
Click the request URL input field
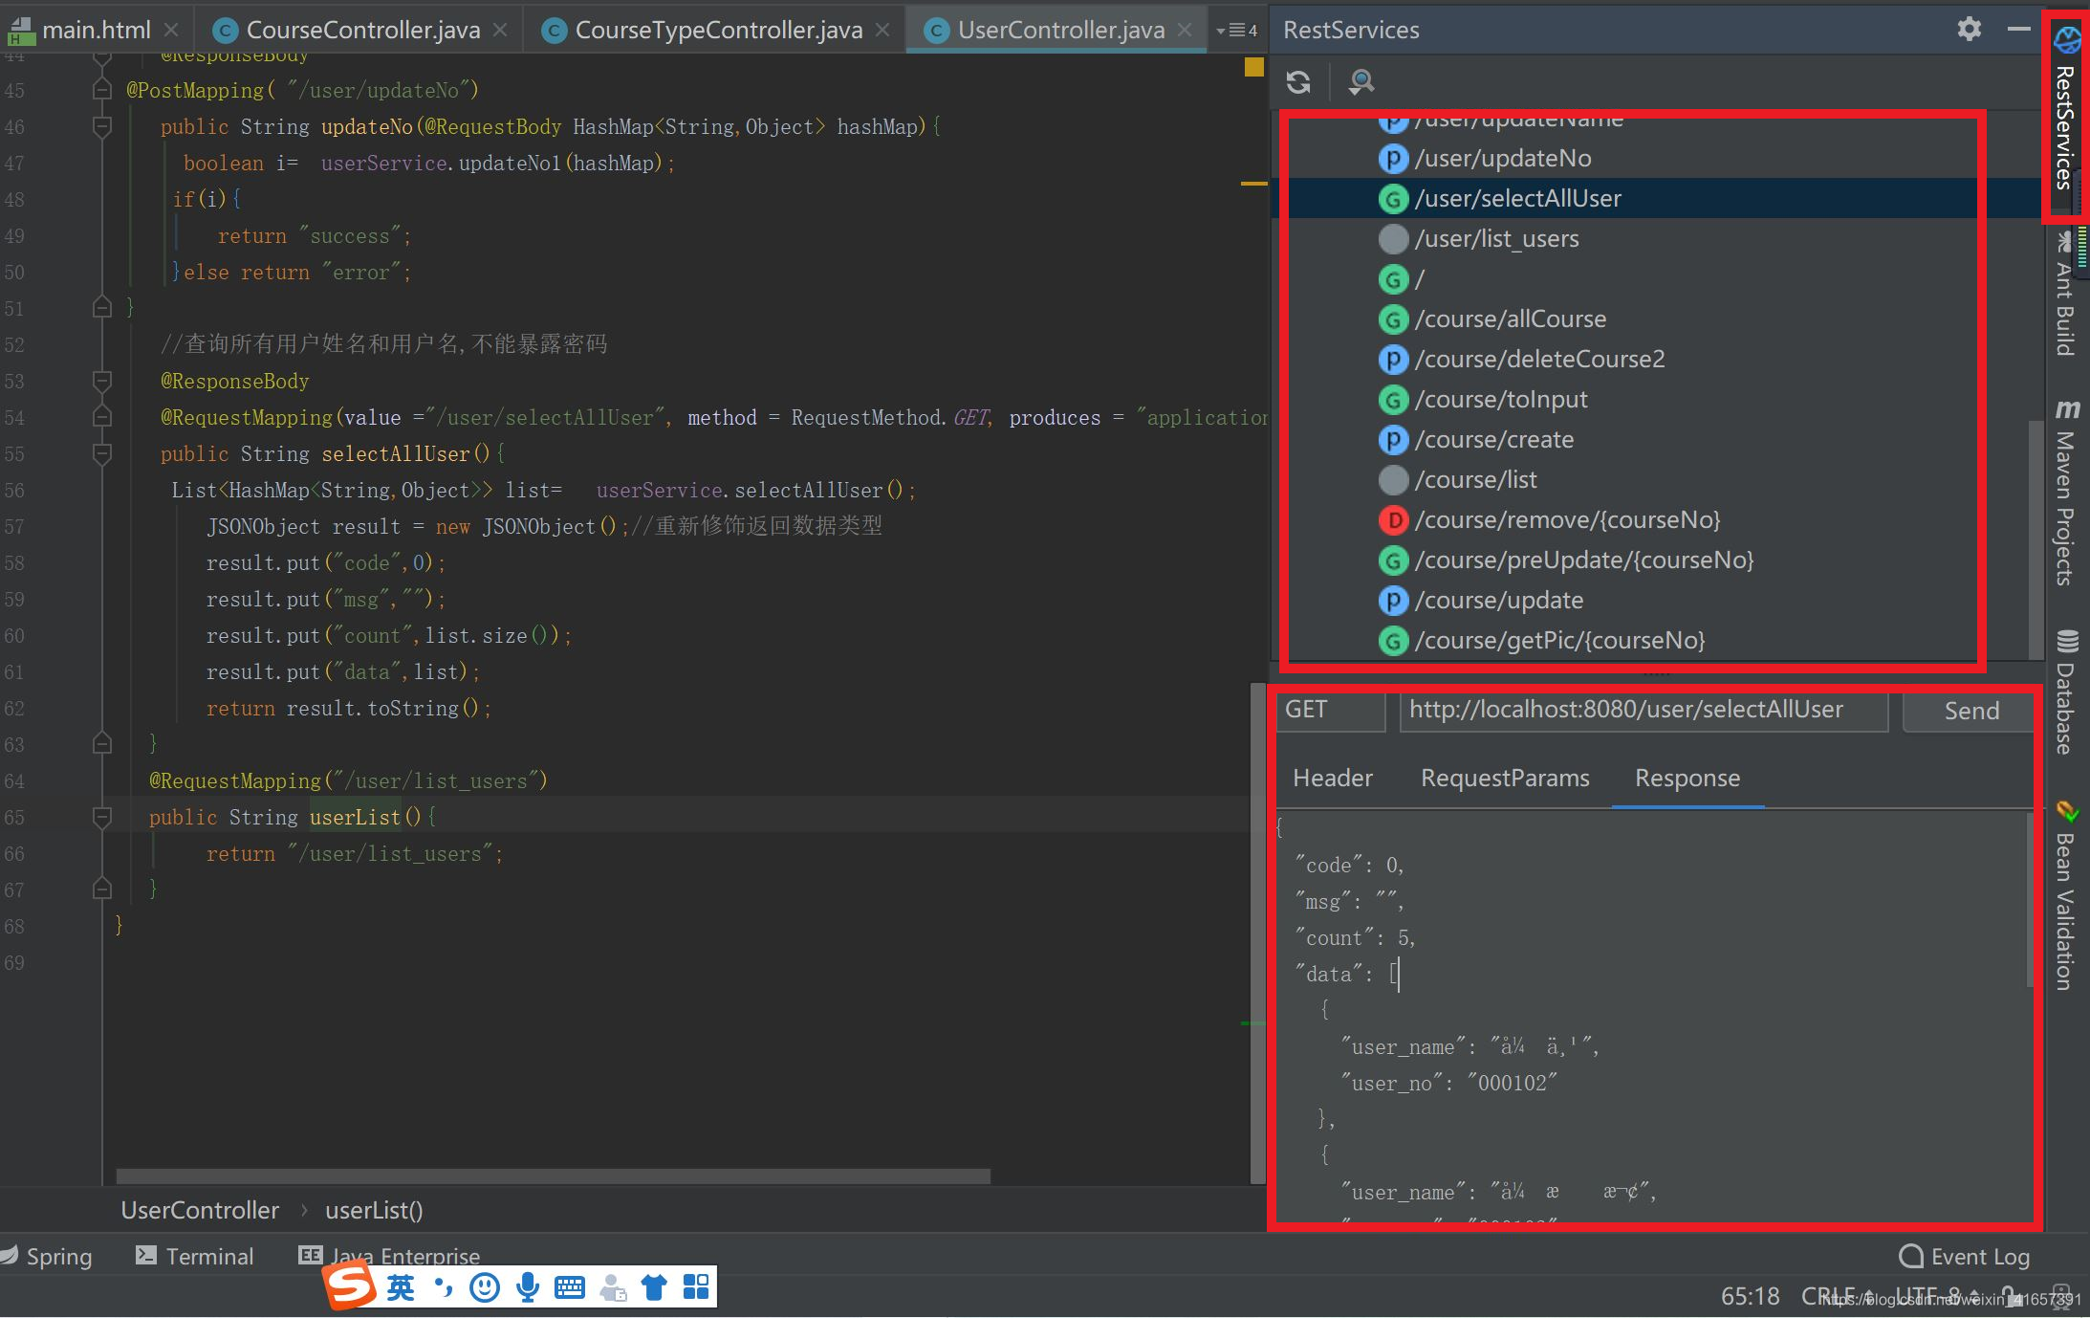1644,711
